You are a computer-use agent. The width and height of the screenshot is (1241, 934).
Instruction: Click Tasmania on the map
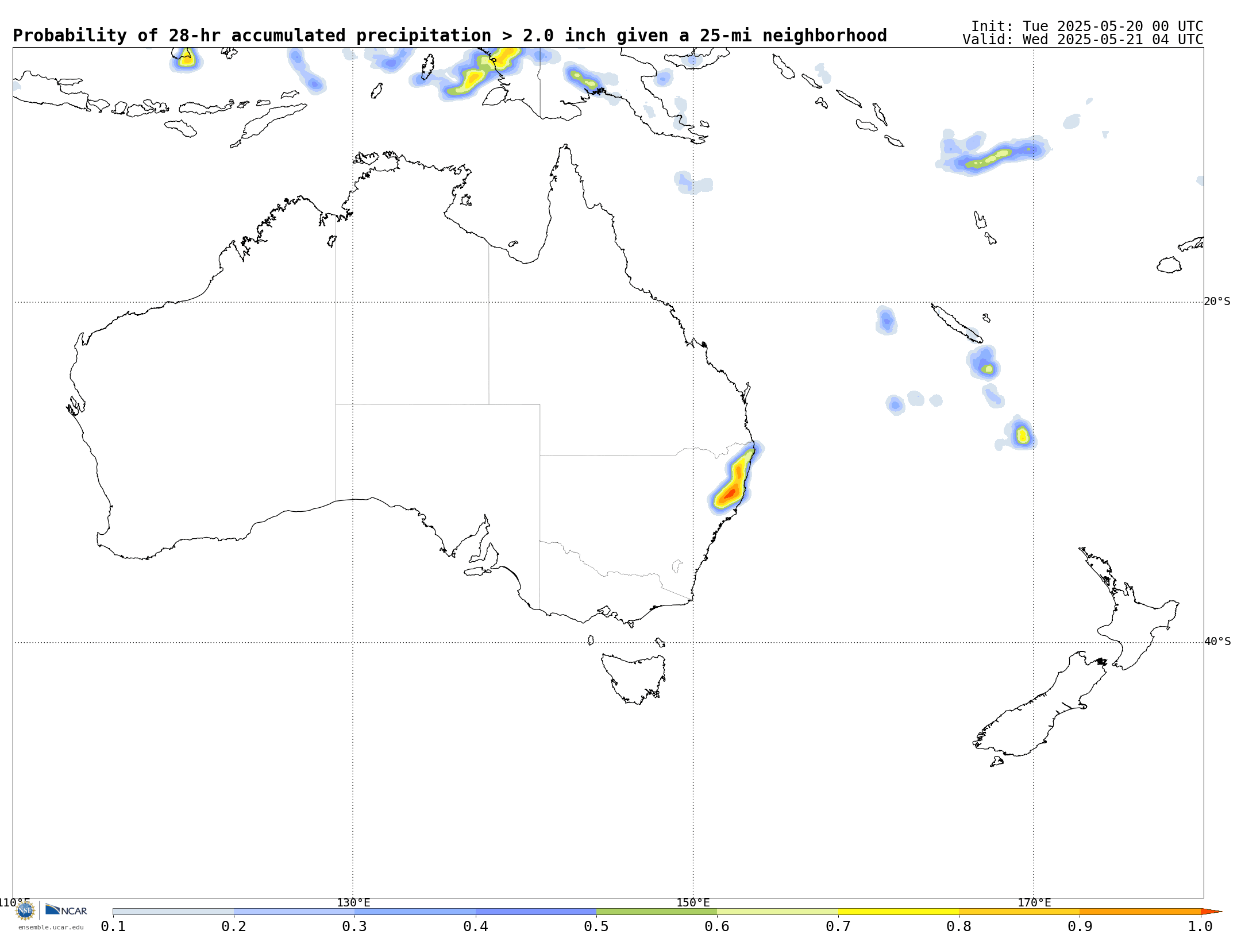tap(634, 678)
